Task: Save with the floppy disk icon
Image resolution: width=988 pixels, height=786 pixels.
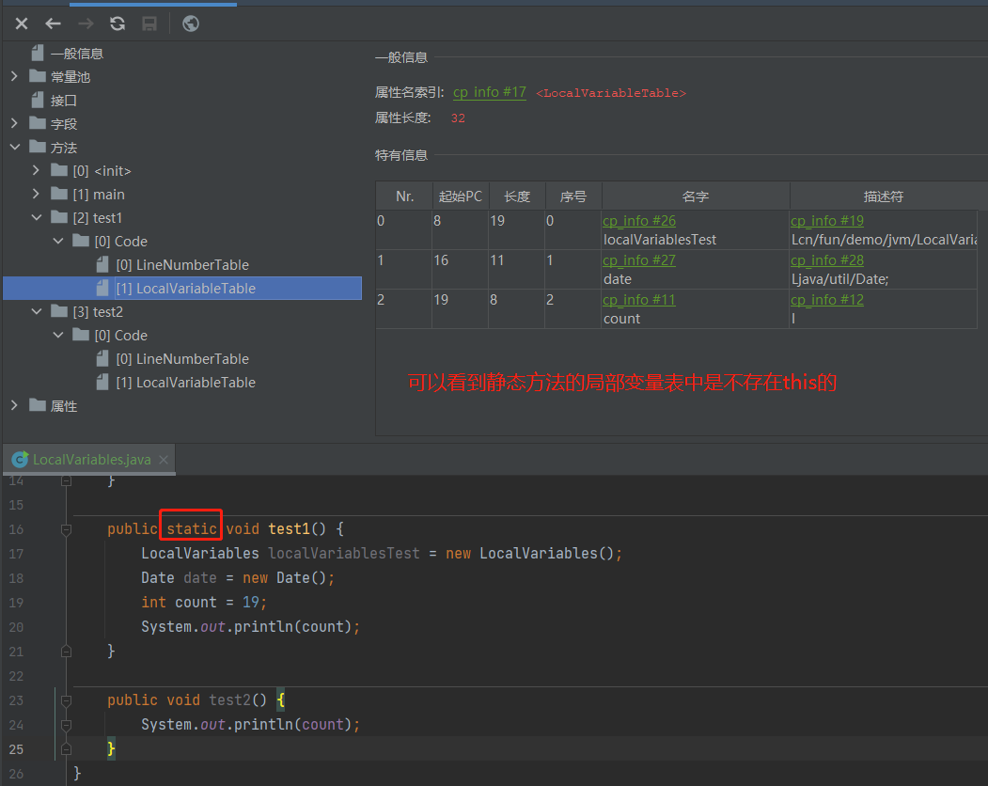Action: click(x=149, y=24)
